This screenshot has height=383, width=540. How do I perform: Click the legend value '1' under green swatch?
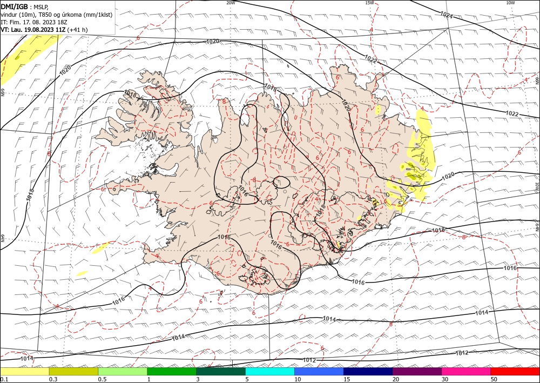[149, 379]
